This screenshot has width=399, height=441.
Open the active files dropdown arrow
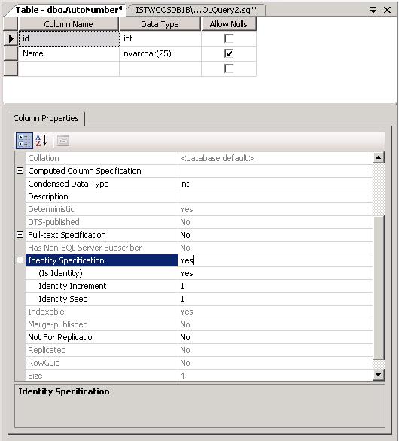click(x=373, y=10)
